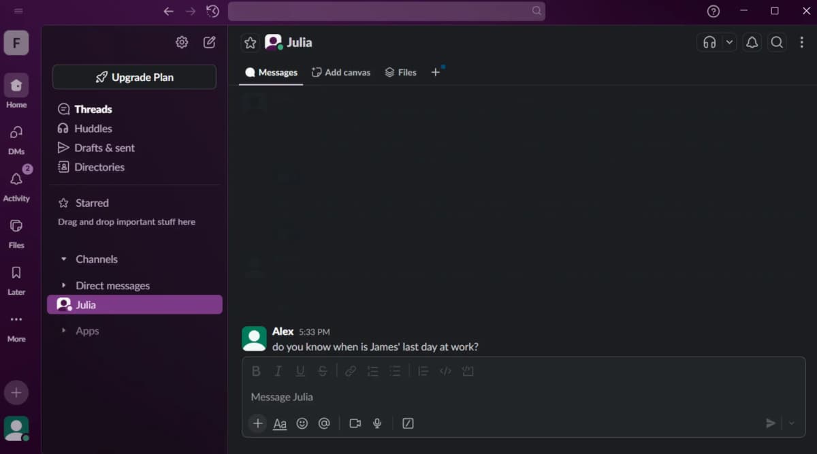817x454 pixels.
Task: Star the Julia conversation
Action: [250, 43]
